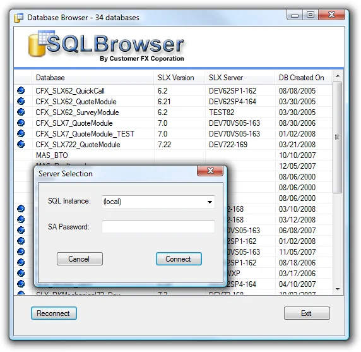
Task: Sort by the Database column header
Action: click(93, 78)
